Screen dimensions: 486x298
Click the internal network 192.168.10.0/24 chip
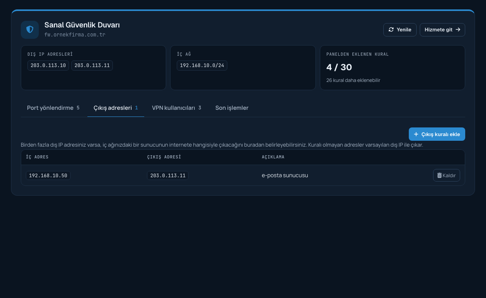coord(202,65)
